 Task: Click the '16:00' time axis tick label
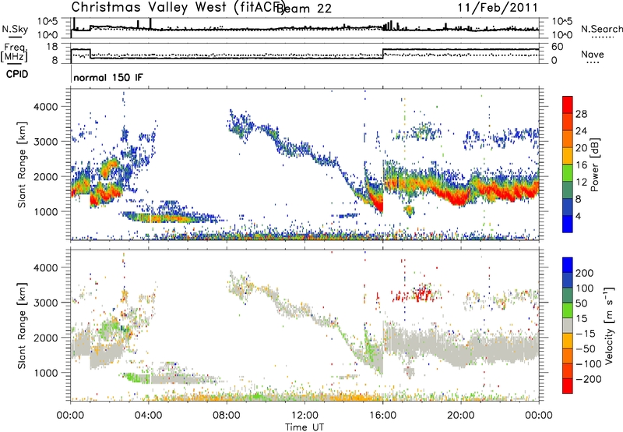tap(382, 416)
